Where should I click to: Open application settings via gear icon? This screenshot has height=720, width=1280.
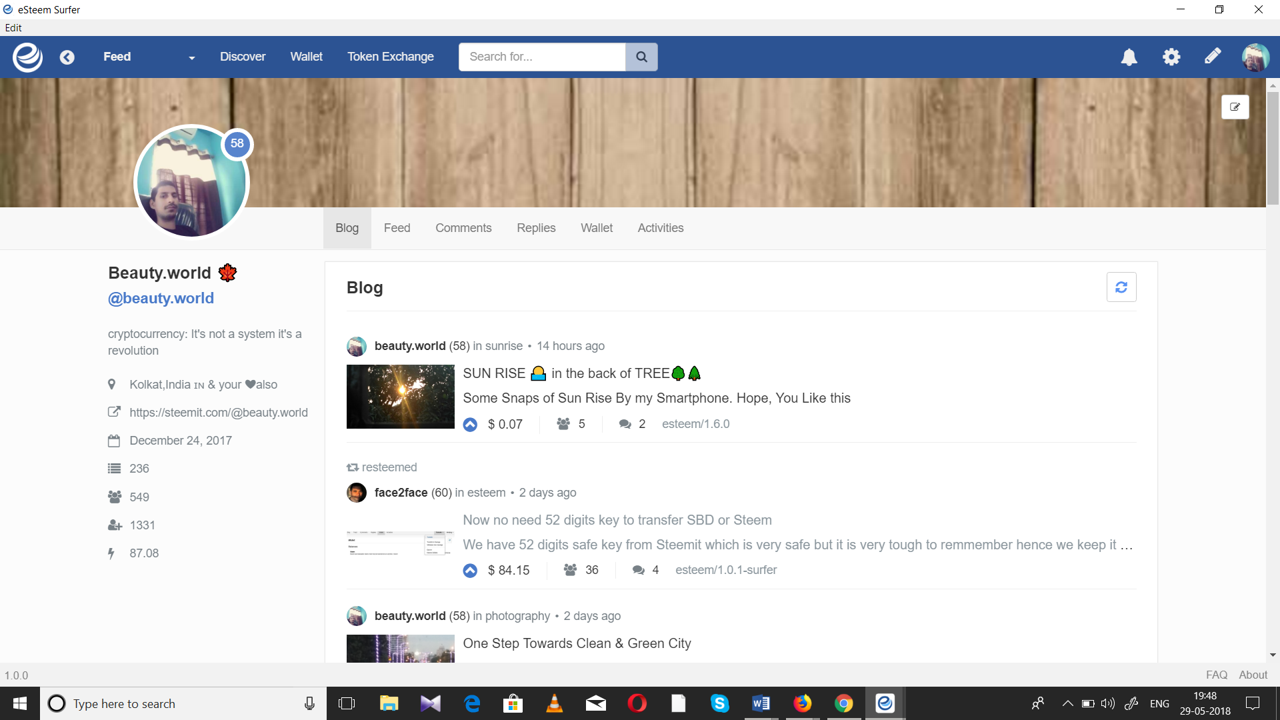tap(1171, 57)
